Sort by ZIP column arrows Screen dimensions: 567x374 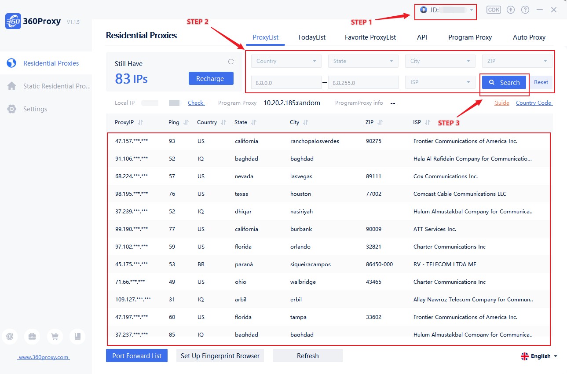coord(380,122)
